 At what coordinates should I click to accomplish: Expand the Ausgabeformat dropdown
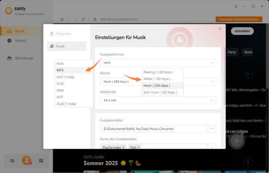158,63
